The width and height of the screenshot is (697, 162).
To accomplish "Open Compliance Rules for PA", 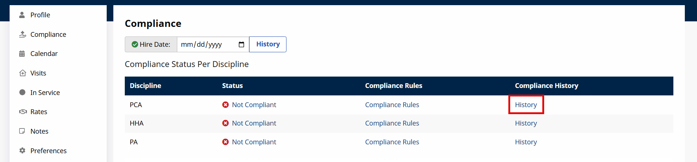I will point(392,142).
